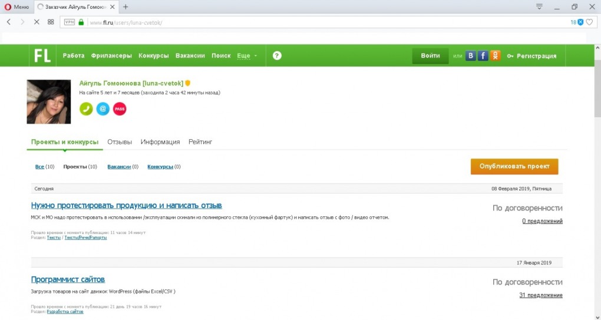Image resolution: width=601 pixels, height=320 pixels.
Task: Sign in with VK icon
Action: tap(471, 56)
